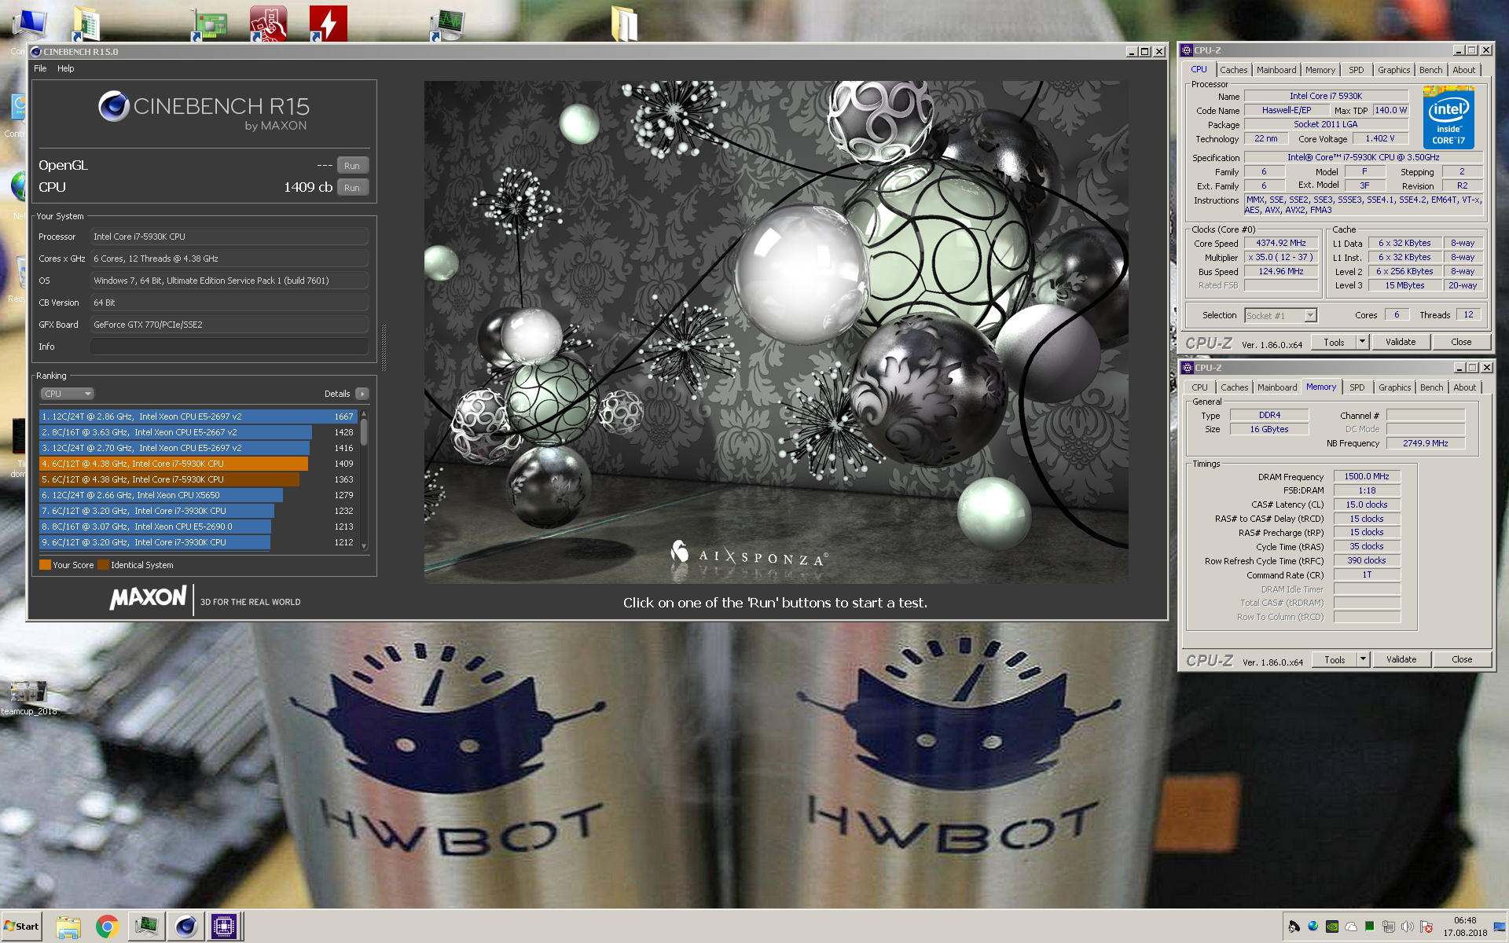This screenshot has height=943, width=1509.
Task: Click the Cinebench R15 logo icon
Action: [x=114, y=106]
